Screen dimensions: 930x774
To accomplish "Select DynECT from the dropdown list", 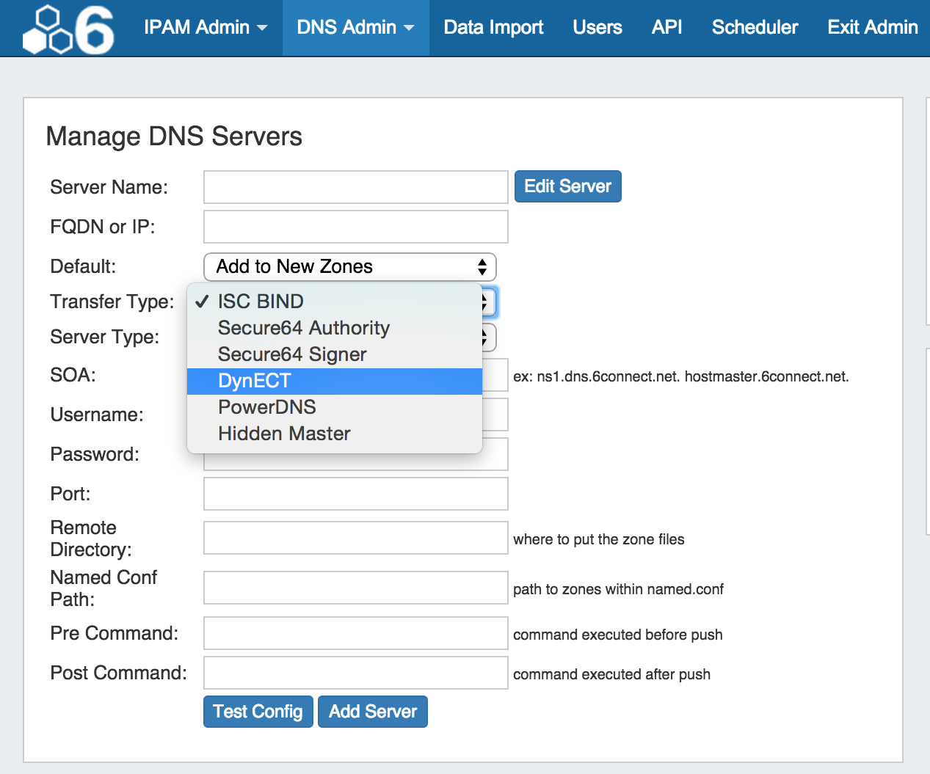I will pos(335,381).
